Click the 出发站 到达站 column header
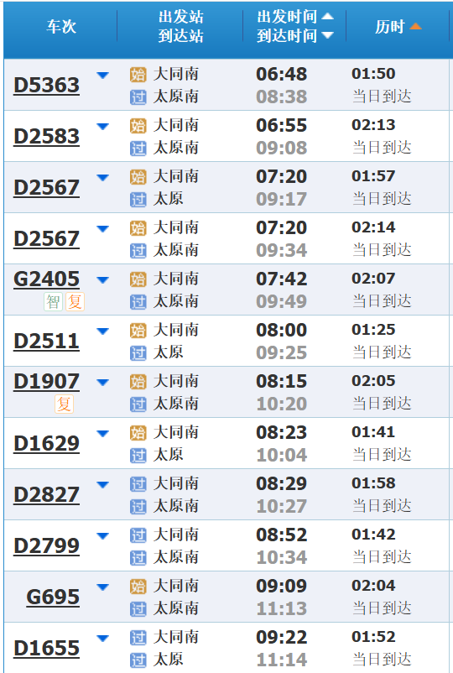Screen dimensions: 453x673 tap(180, 27)
